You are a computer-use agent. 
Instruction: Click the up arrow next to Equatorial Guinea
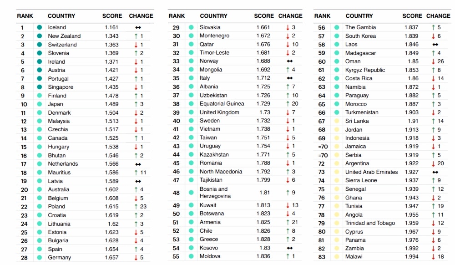coord(288,104)
